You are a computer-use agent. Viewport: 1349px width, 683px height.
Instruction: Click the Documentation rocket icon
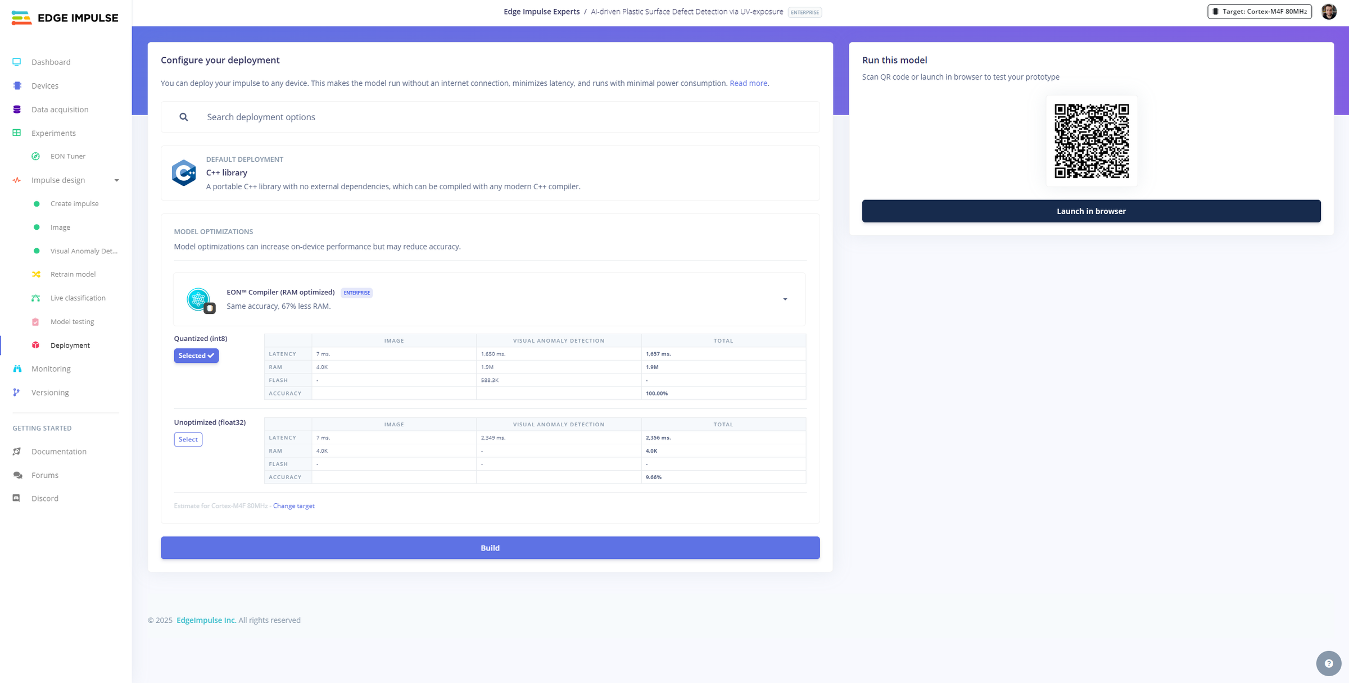point(17,452)
